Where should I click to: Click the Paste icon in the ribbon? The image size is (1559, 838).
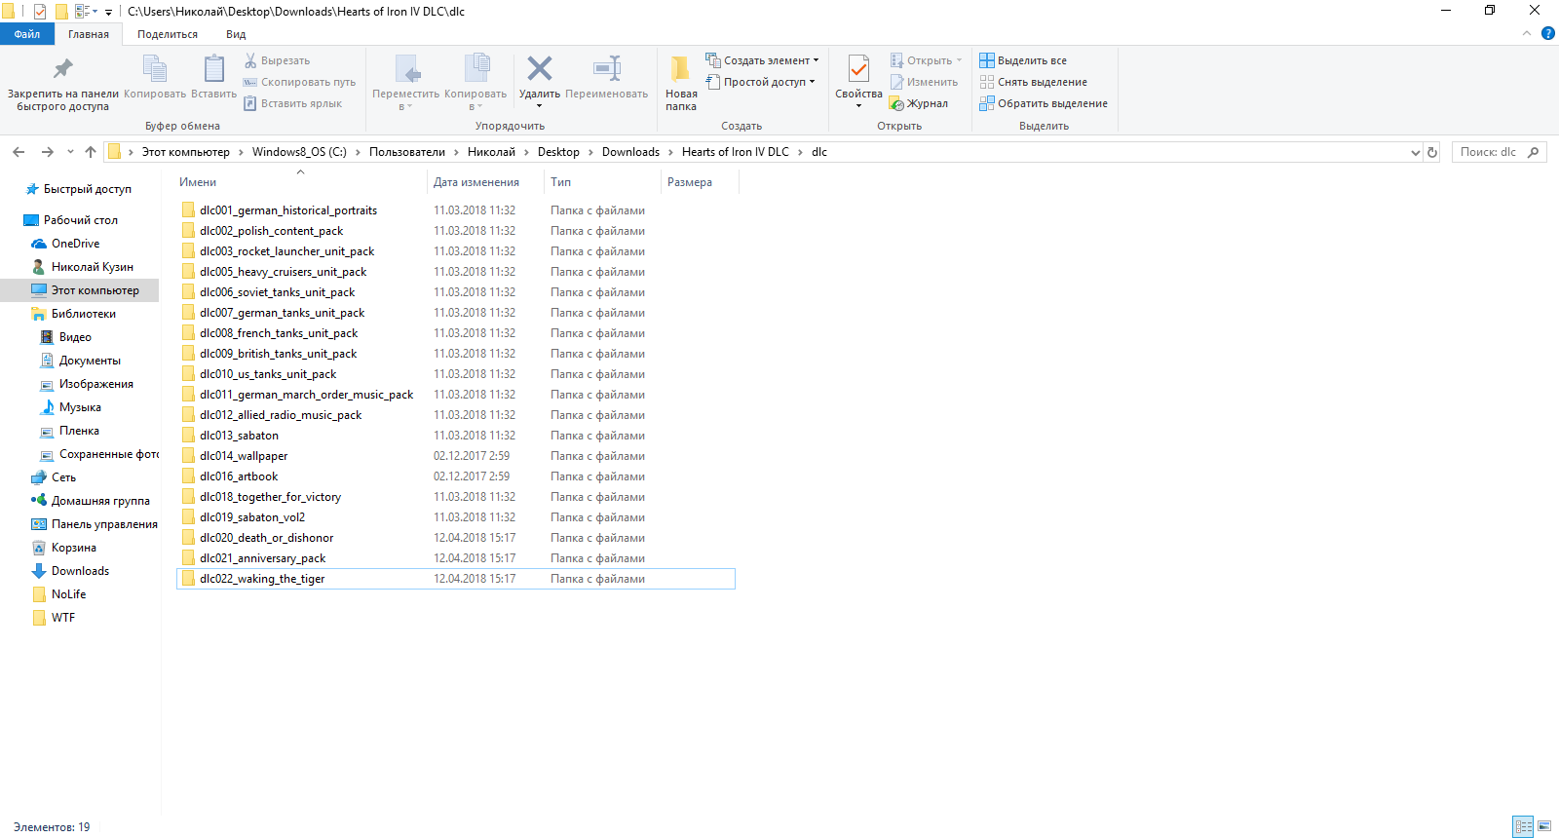pos(213,69)
